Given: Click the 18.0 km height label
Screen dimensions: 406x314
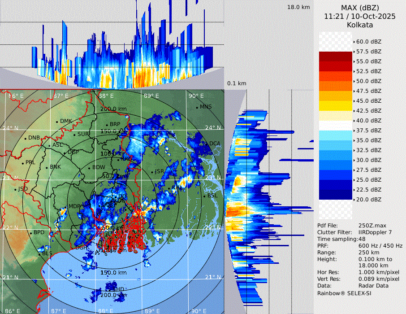Looking at the screenshot, I should 298,7.
